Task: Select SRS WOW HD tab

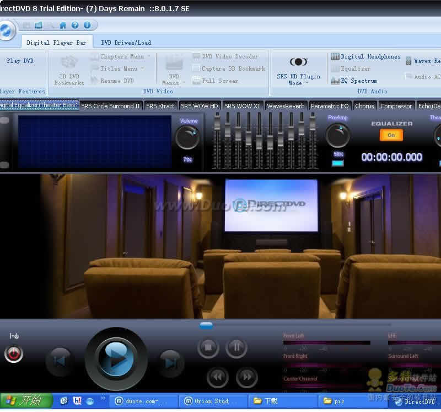Action: (200, 106)
